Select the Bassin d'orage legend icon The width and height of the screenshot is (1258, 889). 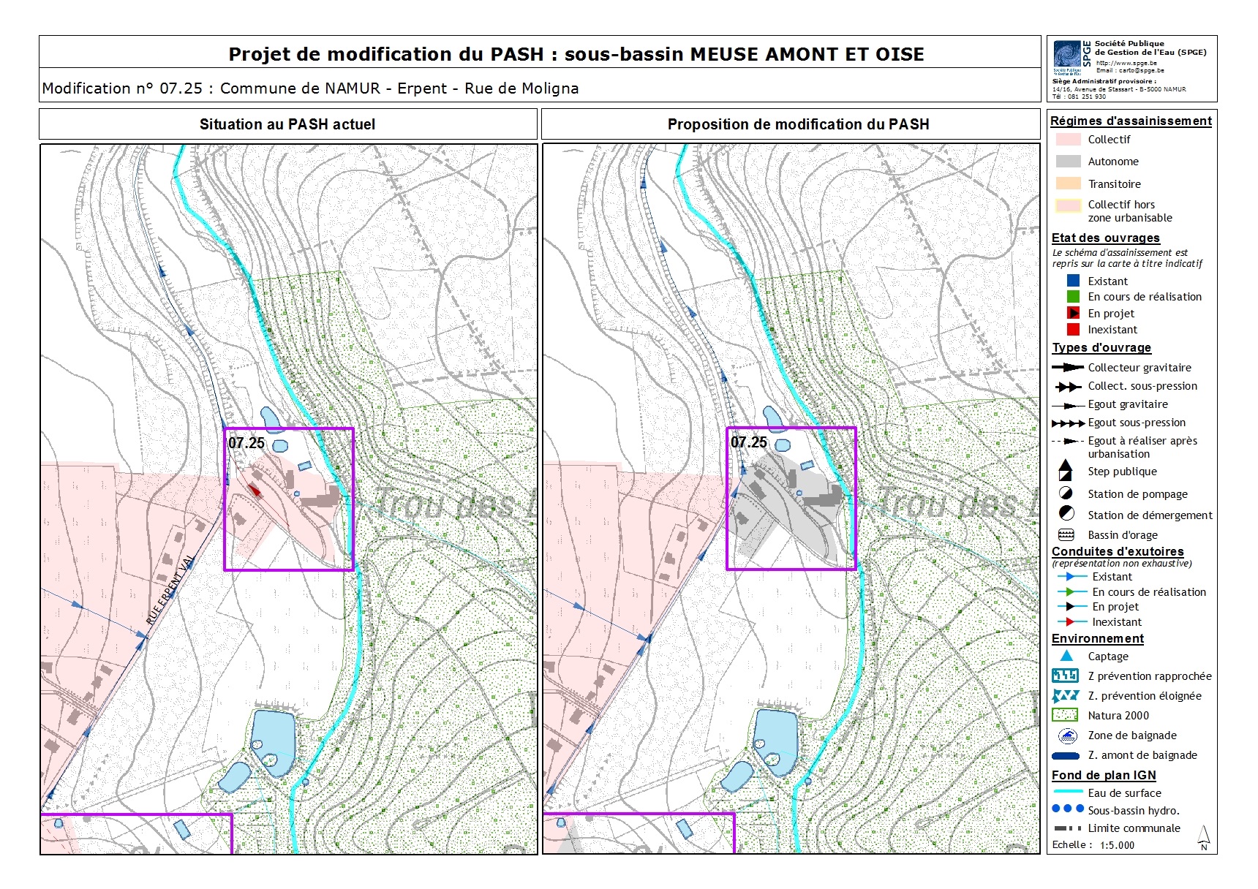[1066, 534]
